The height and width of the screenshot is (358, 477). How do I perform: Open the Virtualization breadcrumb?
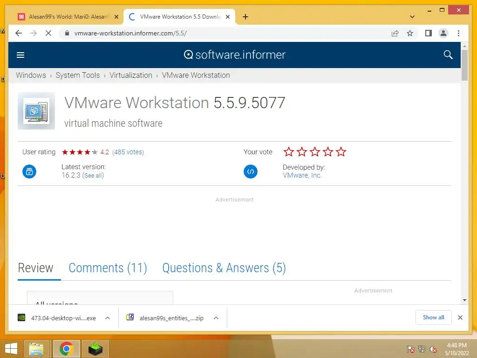click(x=131, y=75)
